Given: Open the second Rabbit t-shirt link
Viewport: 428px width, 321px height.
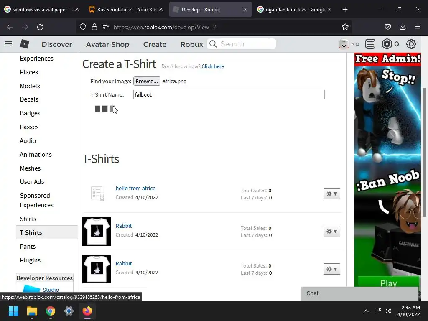Looking at the screenshot, I should pyautogui.click(x=124, y=263).
